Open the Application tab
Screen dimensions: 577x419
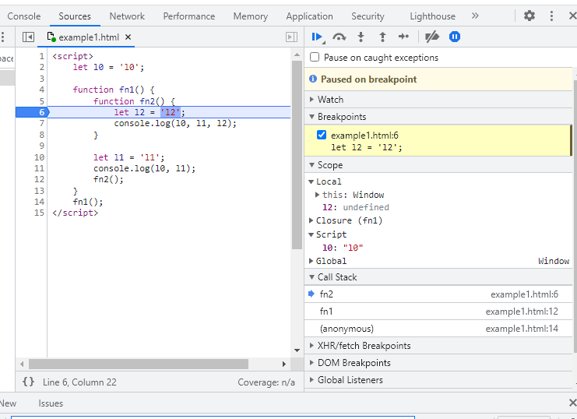point(309,16)
